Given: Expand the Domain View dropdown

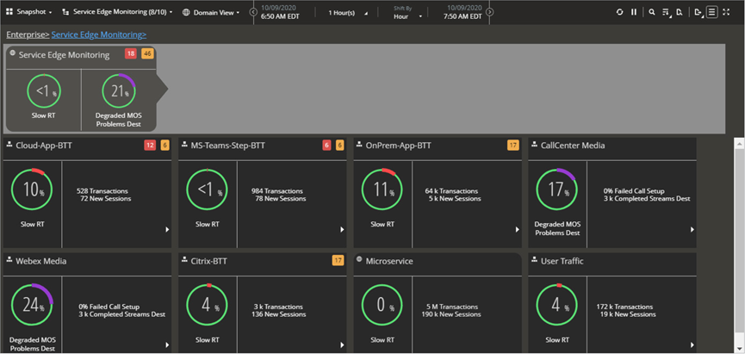Looking at the screenshot, I should tap(211, 12).
